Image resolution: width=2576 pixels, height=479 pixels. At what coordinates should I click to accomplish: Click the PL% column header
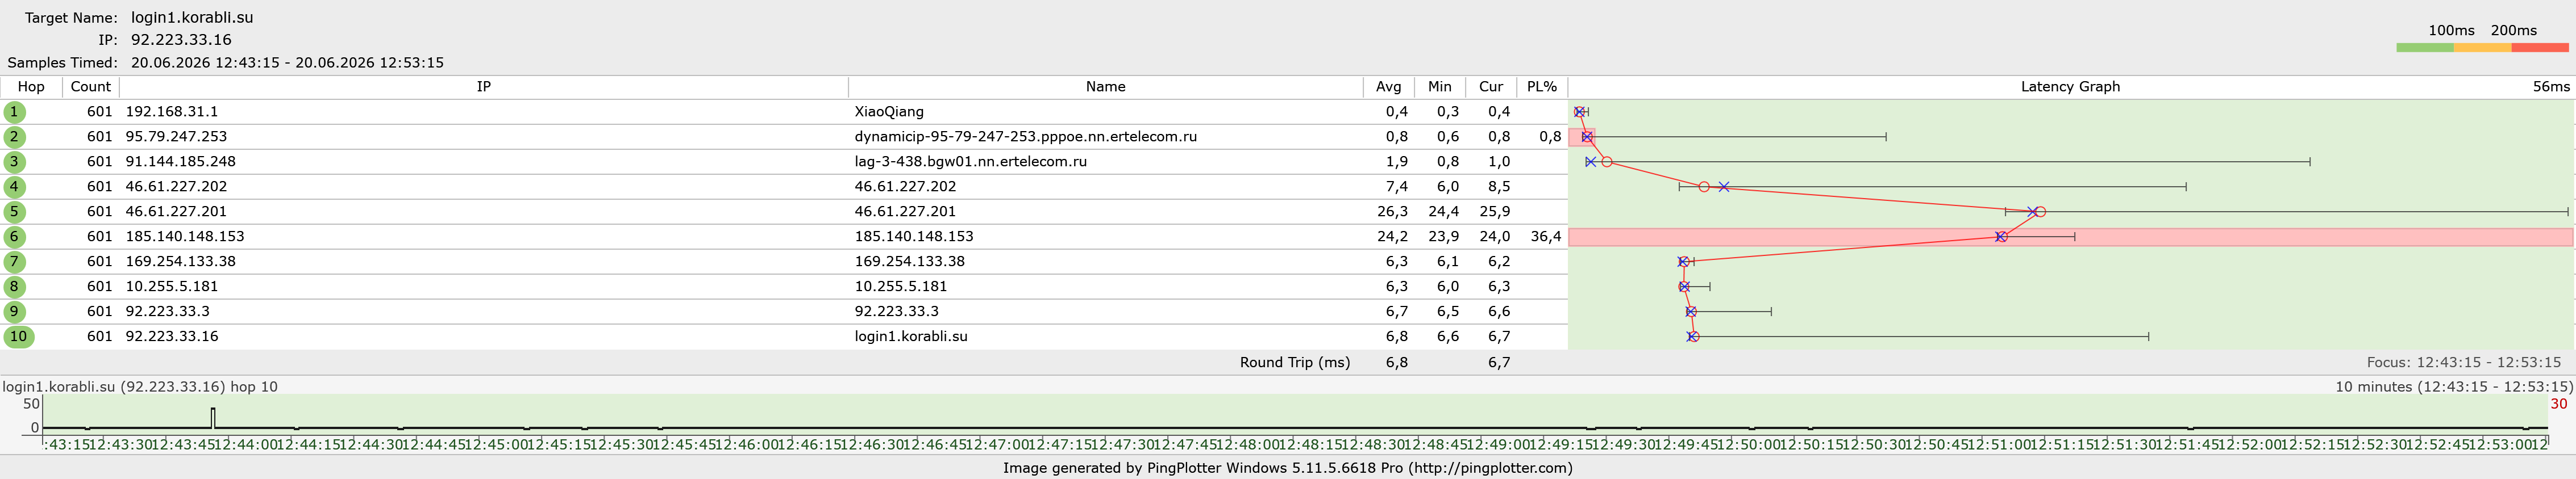(x=1542, y=87)
